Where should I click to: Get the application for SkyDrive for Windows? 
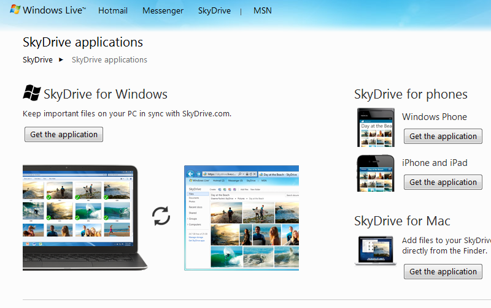pos(64,134)
